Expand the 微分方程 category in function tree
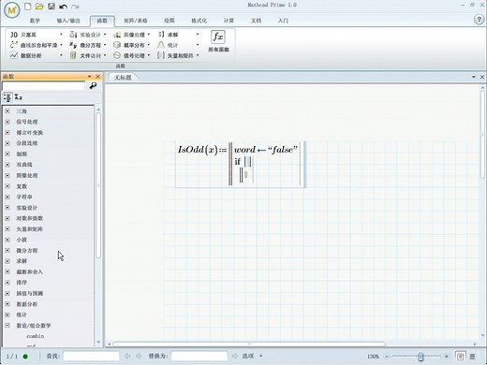This screenshot has width=487, height=365. 7,250
